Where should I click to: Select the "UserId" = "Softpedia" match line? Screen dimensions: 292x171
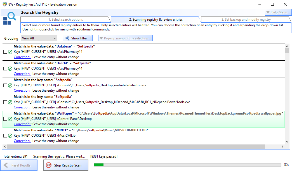point(52,63)
